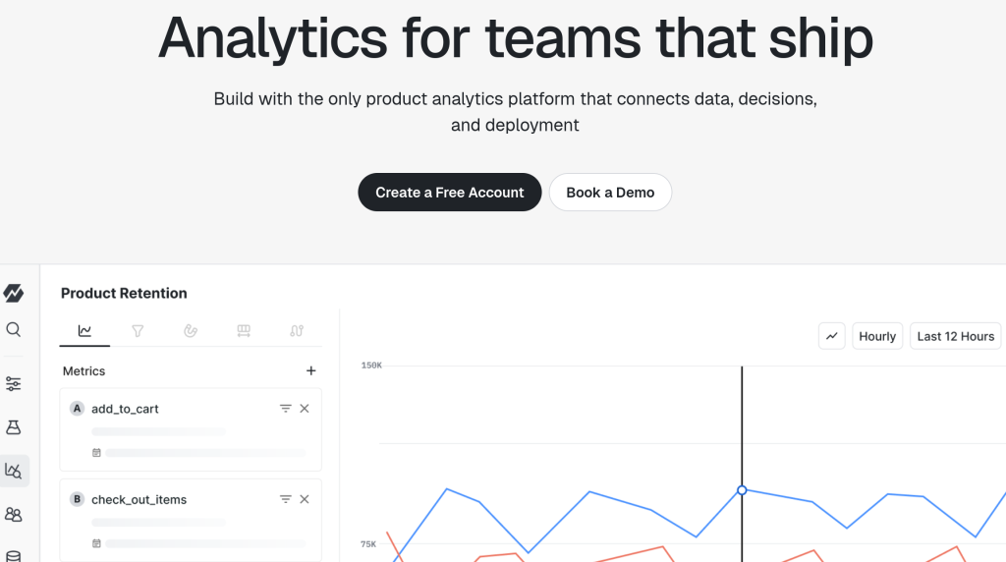This screenshot has height=562, width=1006.
Task: Click the Statsig logo in the sidebar
Action: click(x=14, y=293)
